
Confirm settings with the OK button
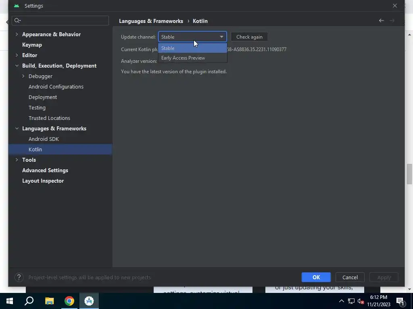[316, 277]
